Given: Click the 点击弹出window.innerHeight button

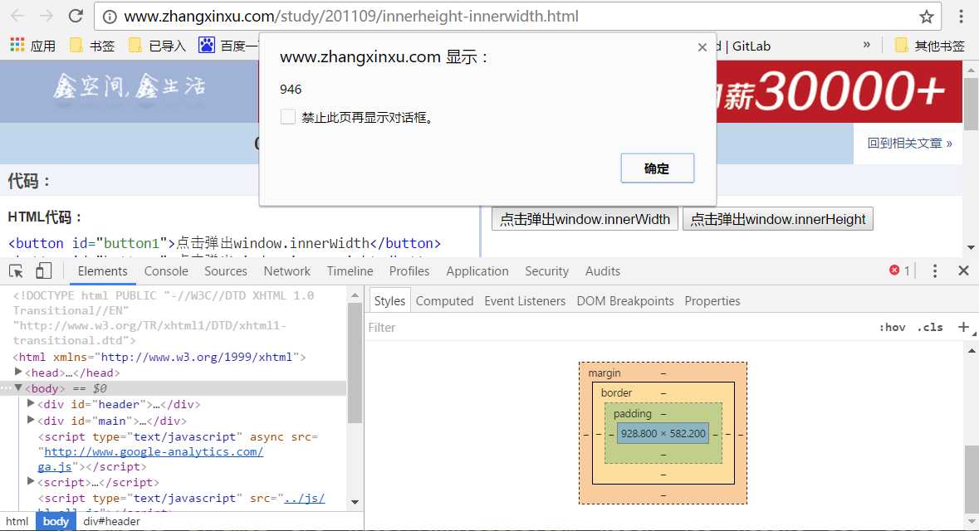Looking at the screenshot, I should [x=778, y=219].
